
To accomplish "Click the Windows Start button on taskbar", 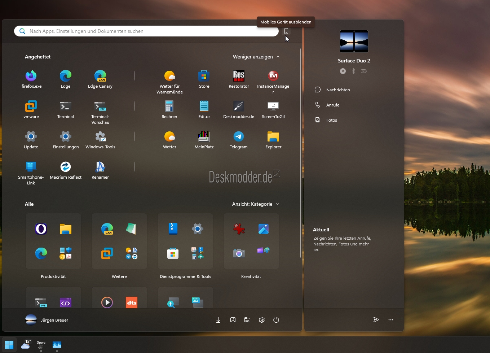I will (9, 345).
